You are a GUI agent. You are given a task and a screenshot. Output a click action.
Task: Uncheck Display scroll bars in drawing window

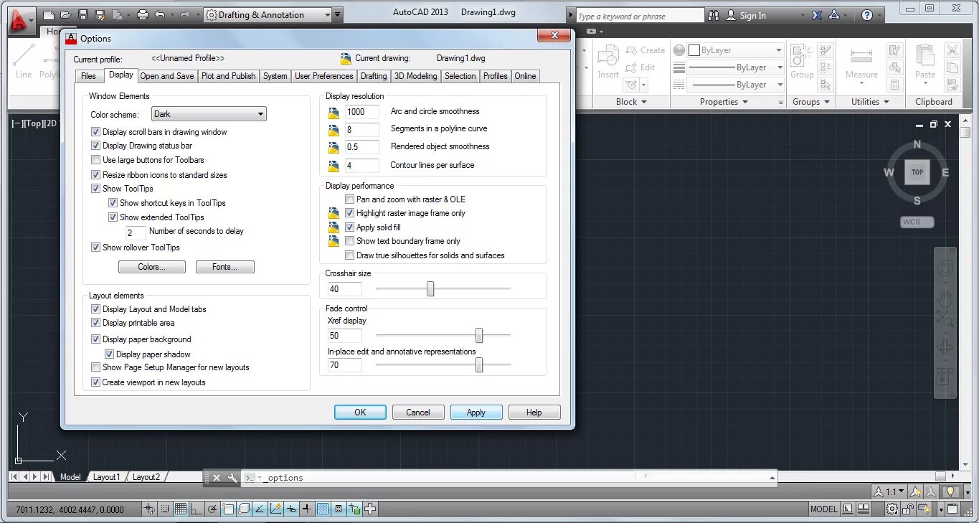pos(96,132)
